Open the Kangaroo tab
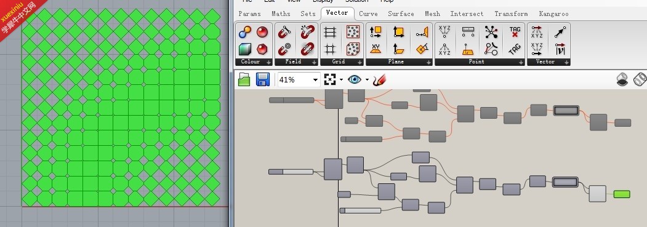The height and width of the screenshot is (227, 647). 554,14
